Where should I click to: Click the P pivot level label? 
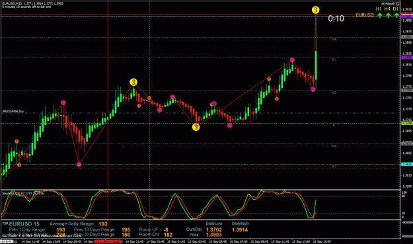click(x=334, y=126)
